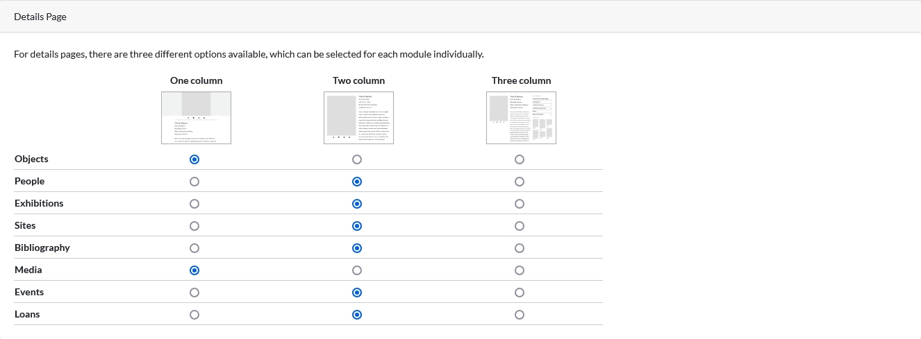Set Loans to One column layout
Image resolution: width=921 pixels, height=339 pixels.
pyautogui.click(x=194, y=315)
